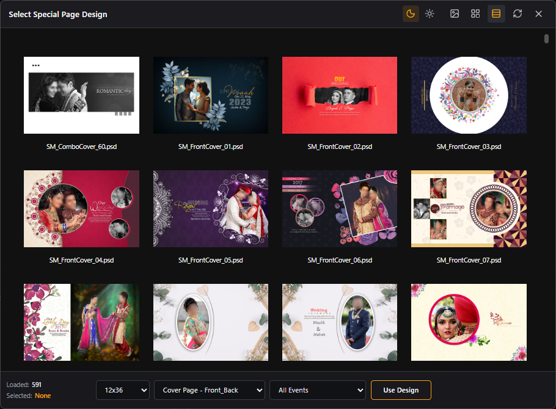
Task: Switch to dark theme moon icon
Action: click(x=411, y=14)
